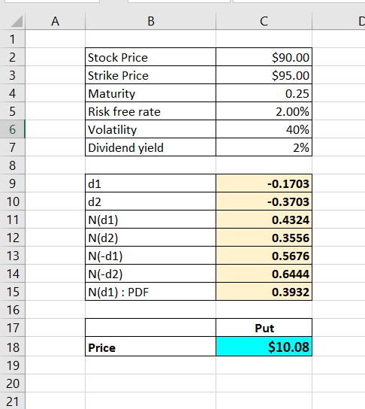
Task: Click the Volatility label cell
Action: (151, 129)
